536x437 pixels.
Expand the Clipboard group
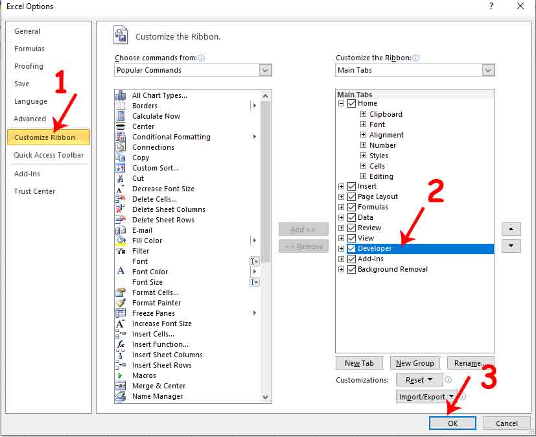[363, 114]
